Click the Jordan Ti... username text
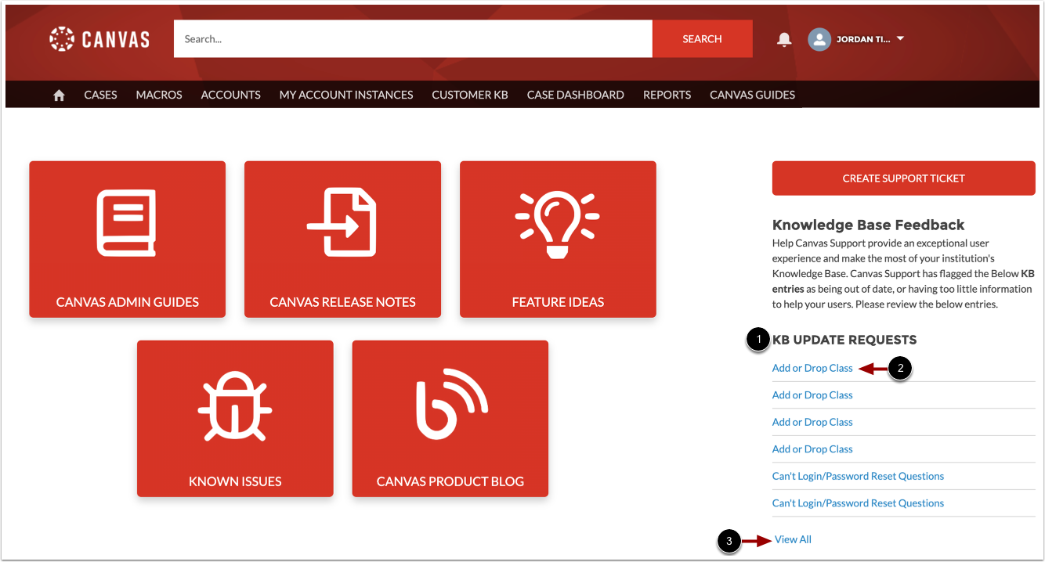 pyautogui.click(x=863, y=39)
